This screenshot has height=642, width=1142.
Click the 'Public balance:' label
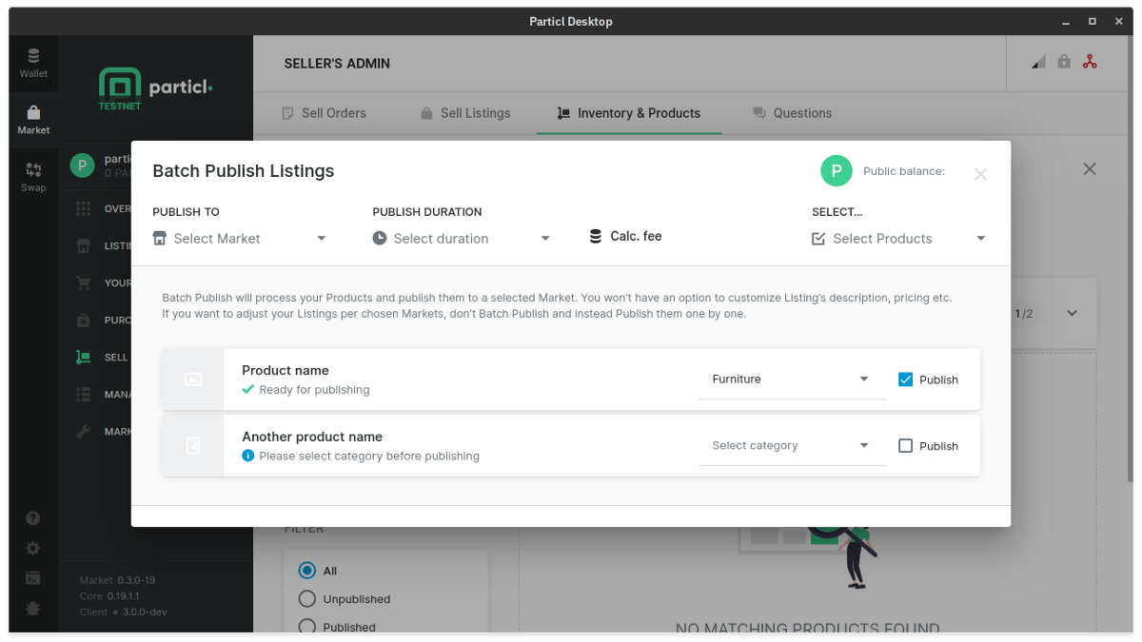904,171
